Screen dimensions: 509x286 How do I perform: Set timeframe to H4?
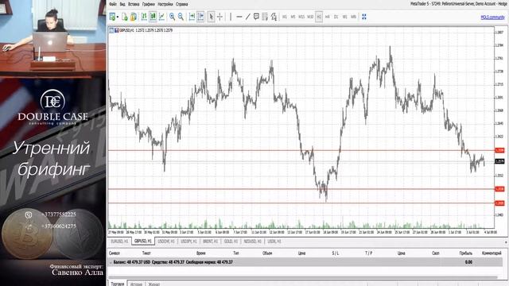coord(327,17)
